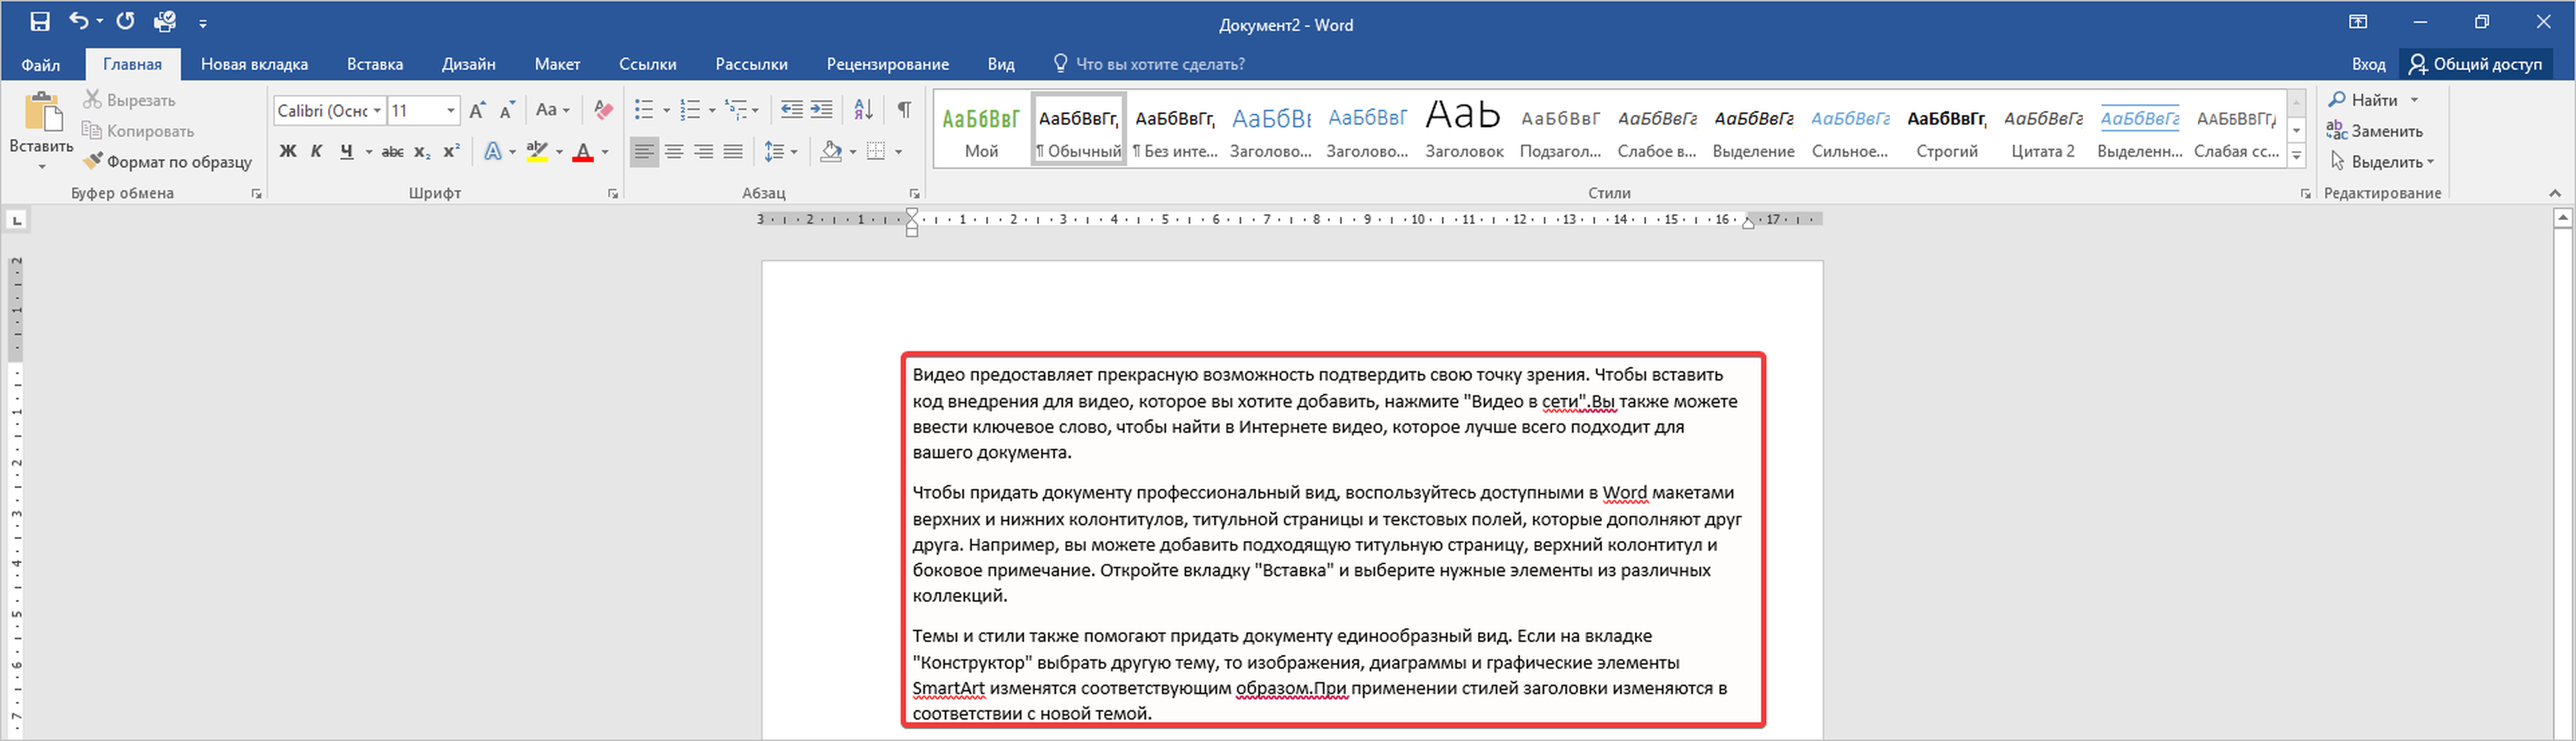
Task: Click the Justify alignment icon
Action: (733, 151)
